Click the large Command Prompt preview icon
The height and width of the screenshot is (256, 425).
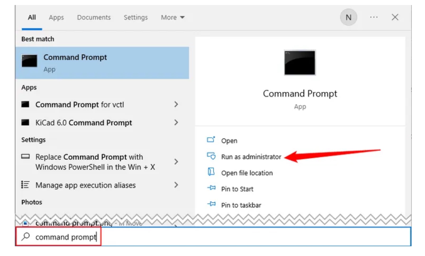300,63
